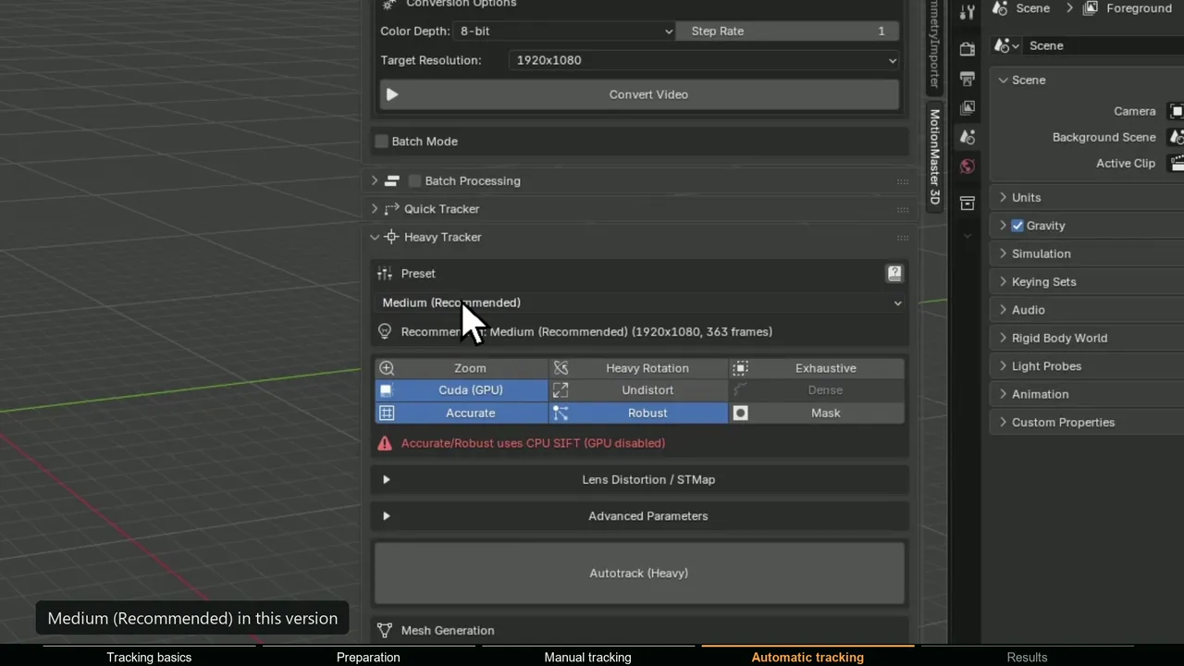Enable the Batch Mode checkbox
This screenshot has height=666, width=1184.
[381, 142]
